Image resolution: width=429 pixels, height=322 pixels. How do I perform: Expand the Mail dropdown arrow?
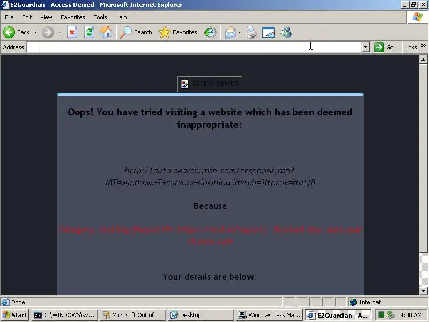tap(239, 32)
